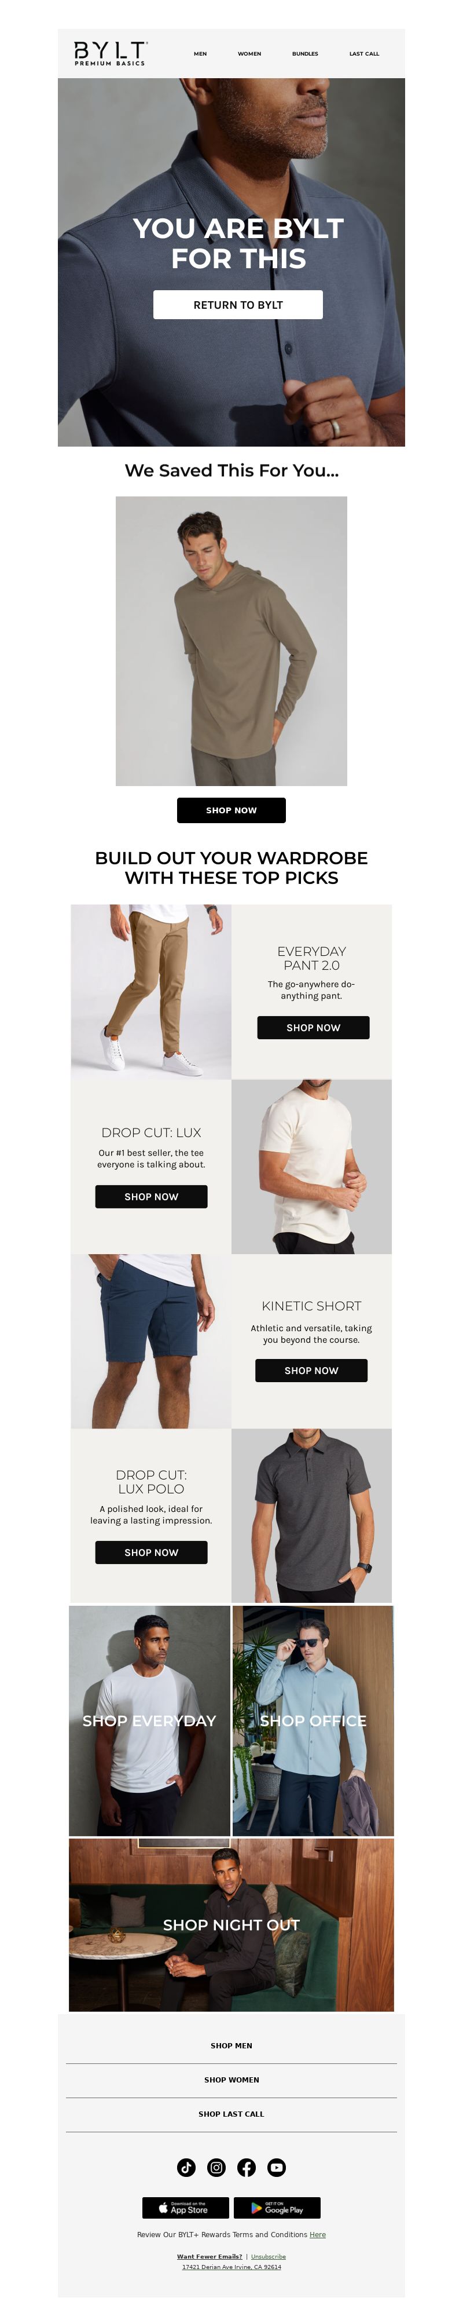Shop now for Drop Cut: LUX tee
This screenshot has height=2320, width=463.
(x=151, y=1197)
